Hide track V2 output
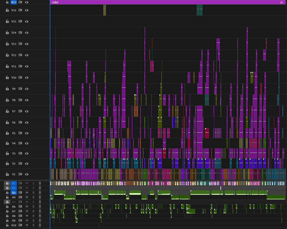 (x=27, y=164)
